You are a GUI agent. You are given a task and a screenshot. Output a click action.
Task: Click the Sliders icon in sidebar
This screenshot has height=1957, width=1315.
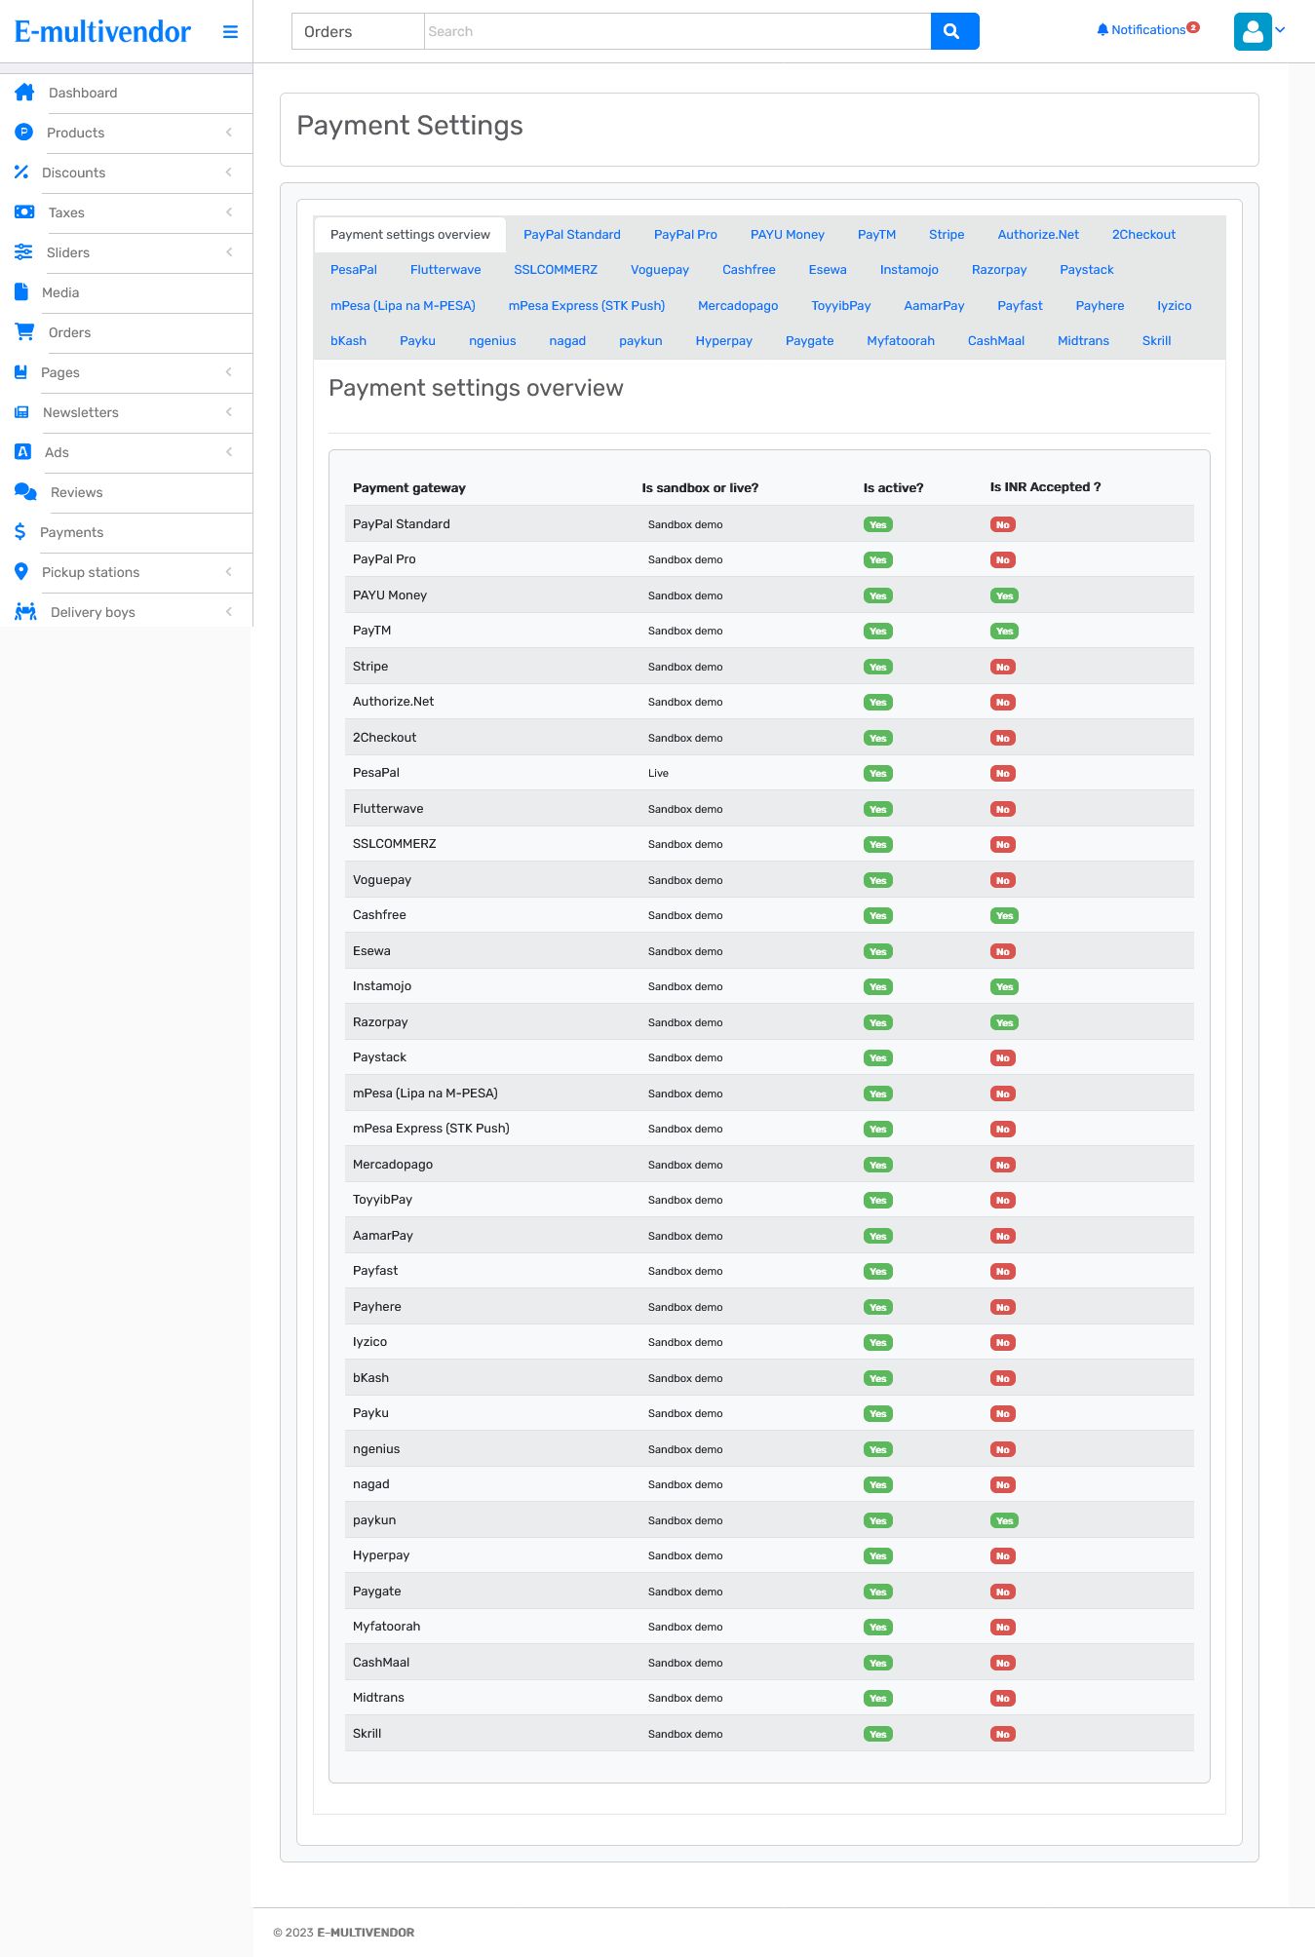coord(23,252)
